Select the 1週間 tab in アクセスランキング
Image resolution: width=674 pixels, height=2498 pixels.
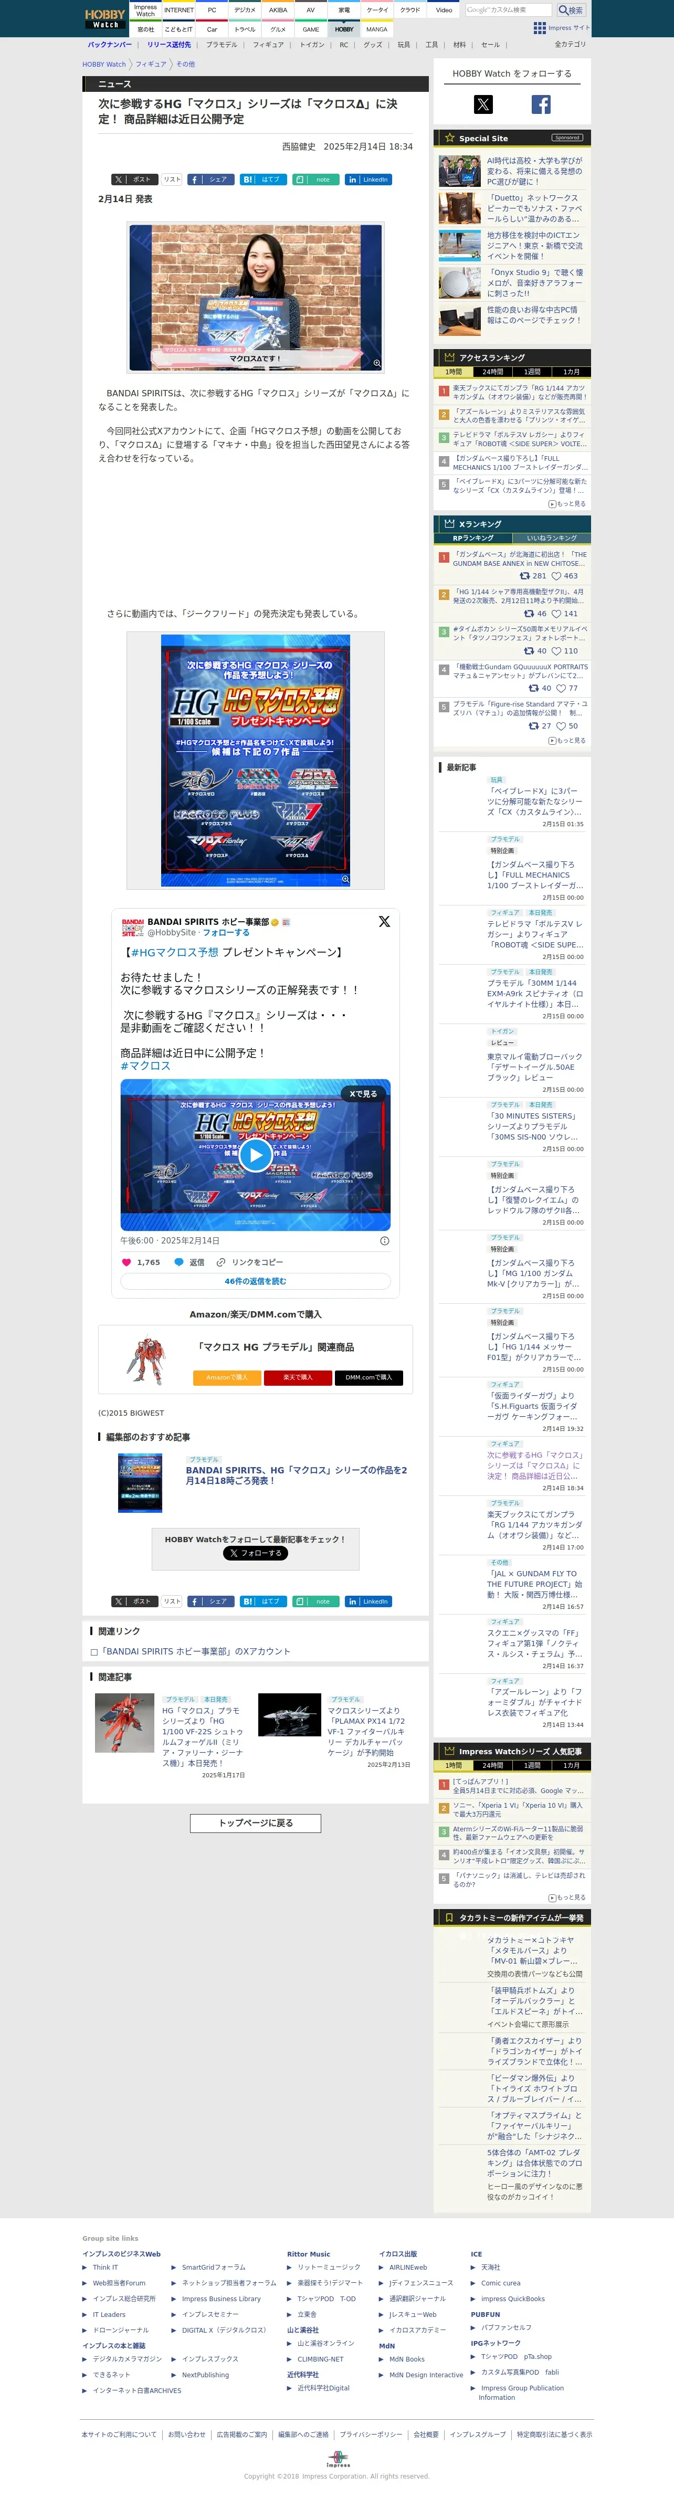click(531, 372)
